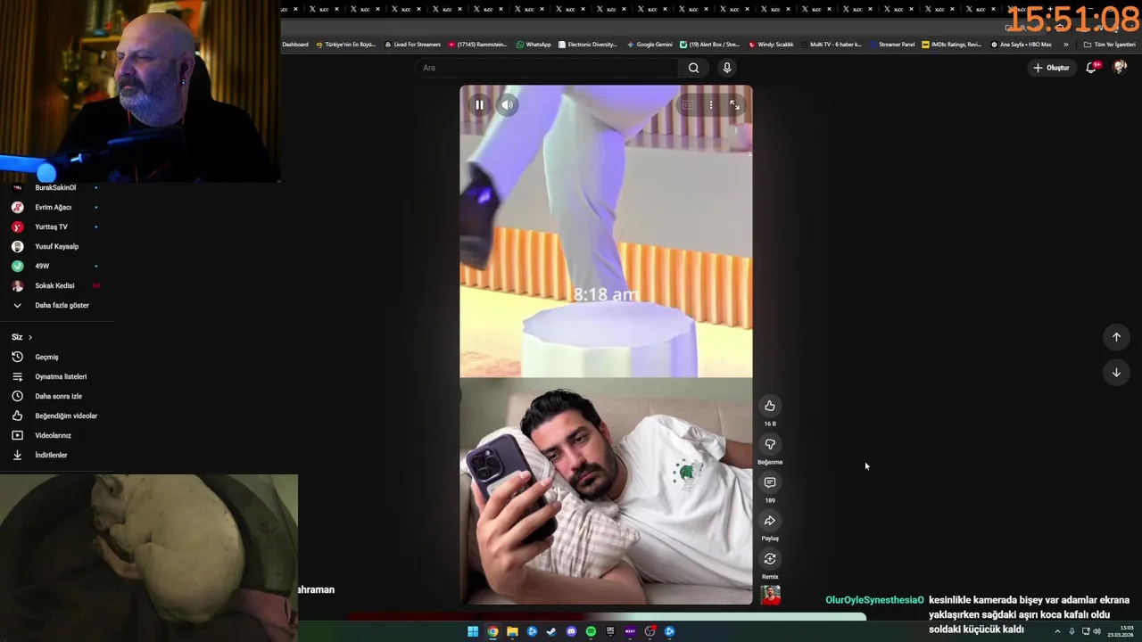Image resolution: width=1142 pixels, height=642 pixels.
Task: Open the Evrim Ağacı subscription channel
Action: click(x=55, y=207)
